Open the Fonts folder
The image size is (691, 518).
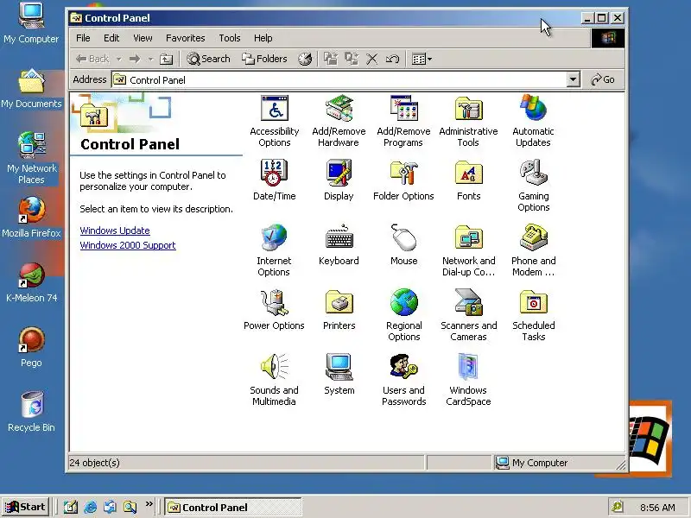(x=468, y=180)
